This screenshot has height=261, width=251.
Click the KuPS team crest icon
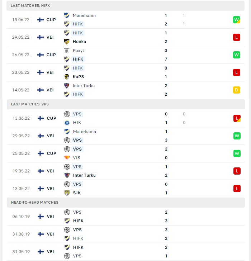point(67,77)
